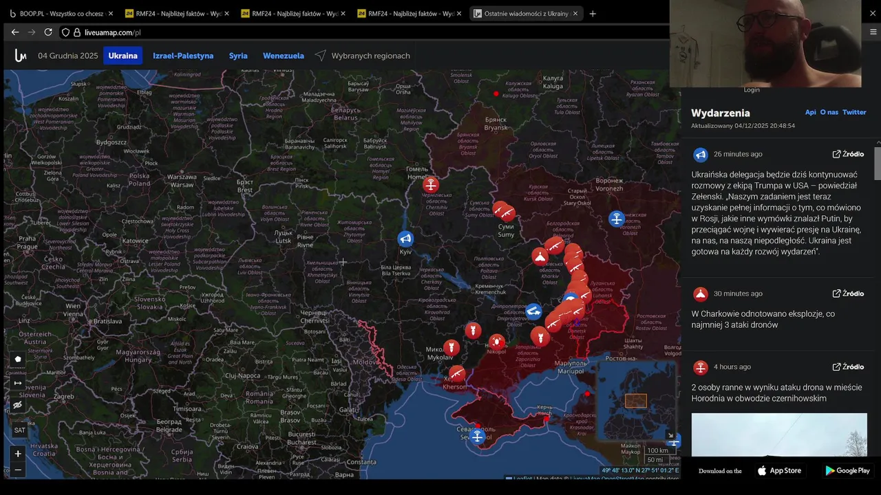Open Horodnia event image thumbnail
881x495 pixels.
tap(779, 434)
